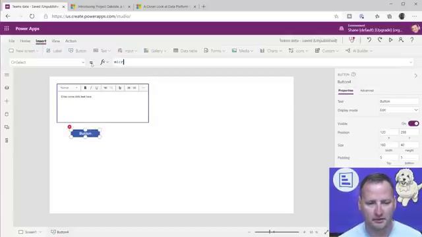This screenshot has height=237, width=422.
Task: Open the Insert plus icon in the left rail
Action: 7,101
